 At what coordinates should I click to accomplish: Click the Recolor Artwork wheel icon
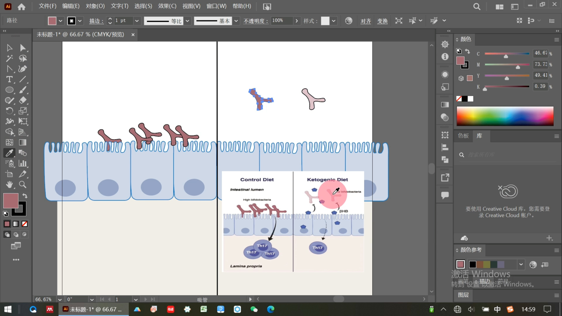[348, 21]
